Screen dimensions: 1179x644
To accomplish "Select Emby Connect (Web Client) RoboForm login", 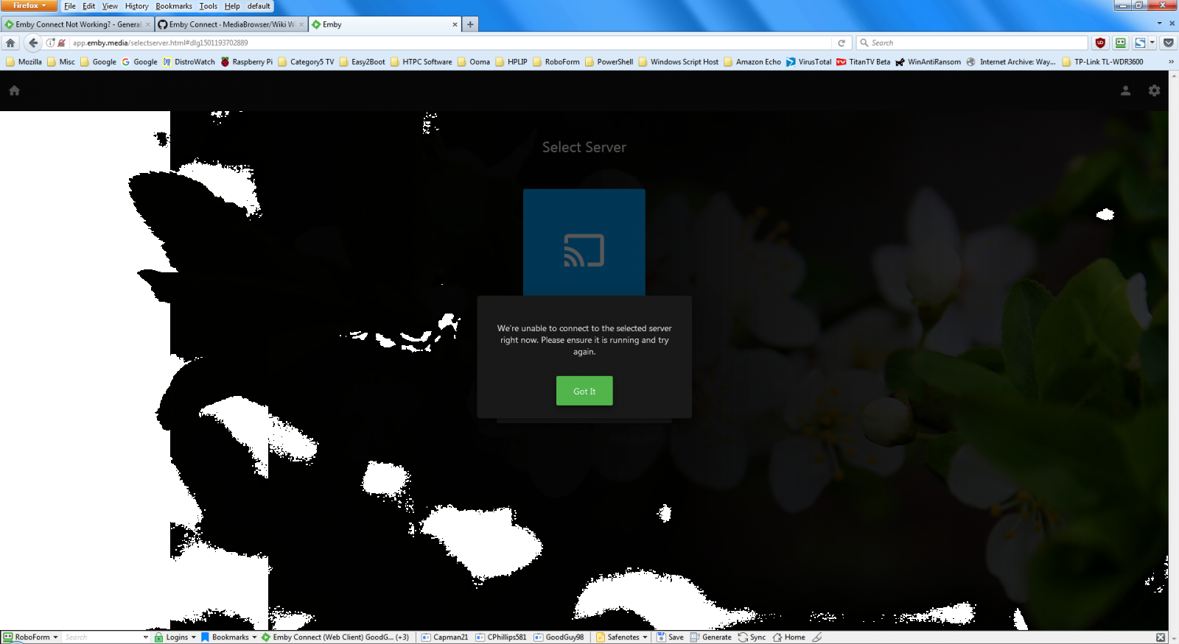I will pyautogui.click(x=335, y=637).
